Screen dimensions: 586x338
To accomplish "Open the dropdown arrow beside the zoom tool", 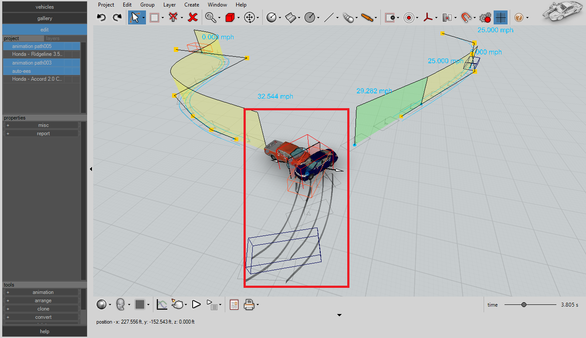I will pyautogui.click(x=219, y=18).
